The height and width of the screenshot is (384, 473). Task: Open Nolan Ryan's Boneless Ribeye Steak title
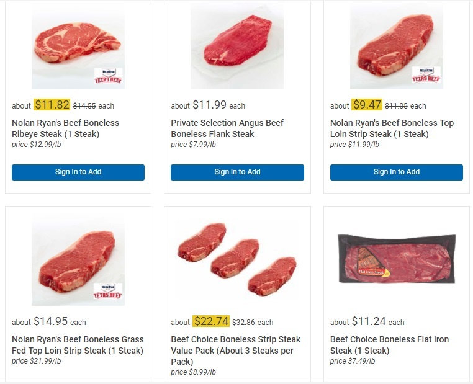click(x=65, y=128)
